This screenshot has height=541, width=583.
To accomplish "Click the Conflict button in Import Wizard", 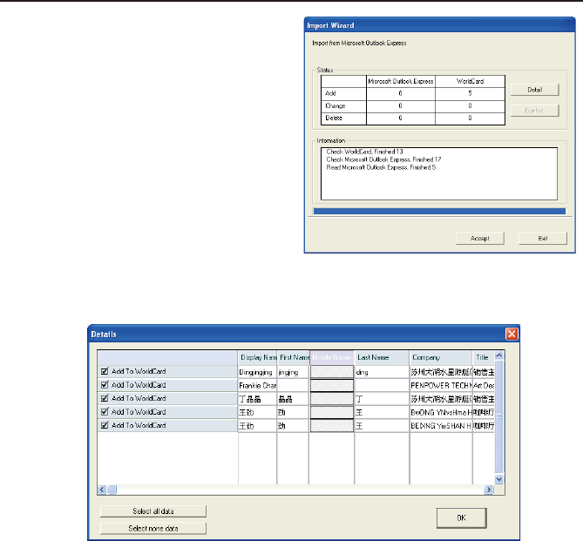I will pyautogui.click(x=535, y=111).
